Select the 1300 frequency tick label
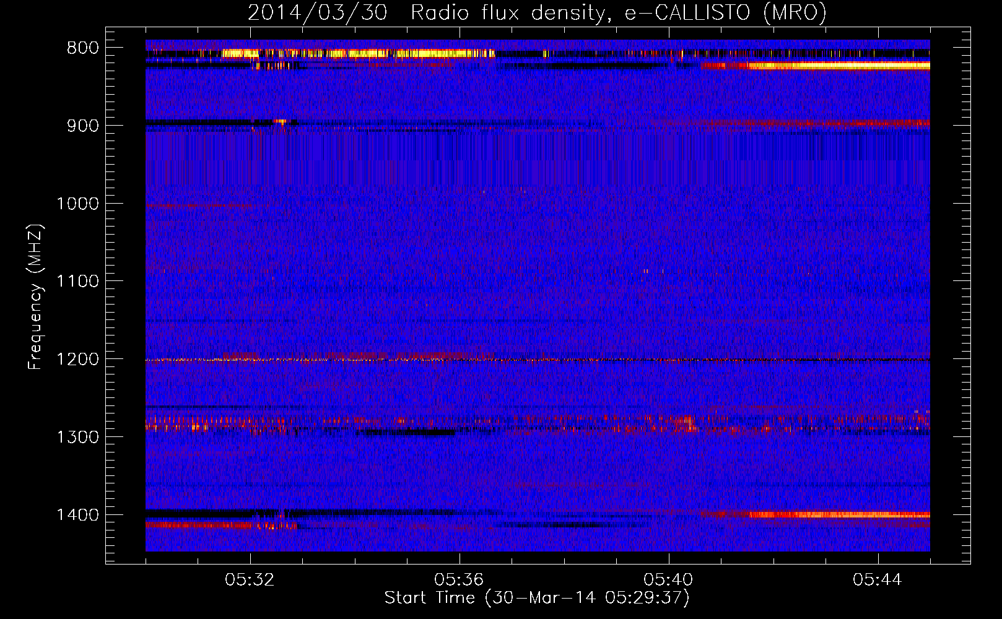Viewport: 1002px width, 619px height. 77,438
